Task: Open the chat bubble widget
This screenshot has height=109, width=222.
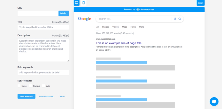Action: pyautogui.click(x=214, y=101)
